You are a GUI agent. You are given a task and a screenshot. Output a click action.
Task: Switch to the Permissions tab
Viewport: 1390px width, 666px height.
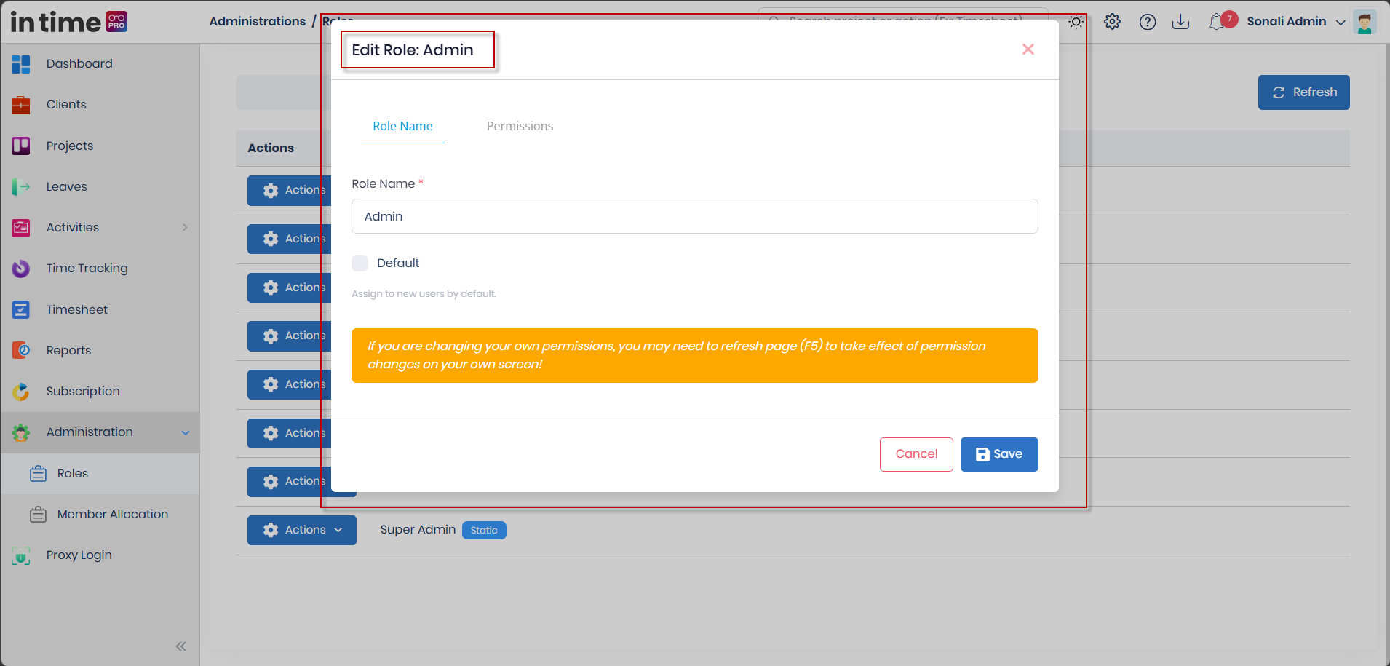pyautogui.click(x=520, y=127)
